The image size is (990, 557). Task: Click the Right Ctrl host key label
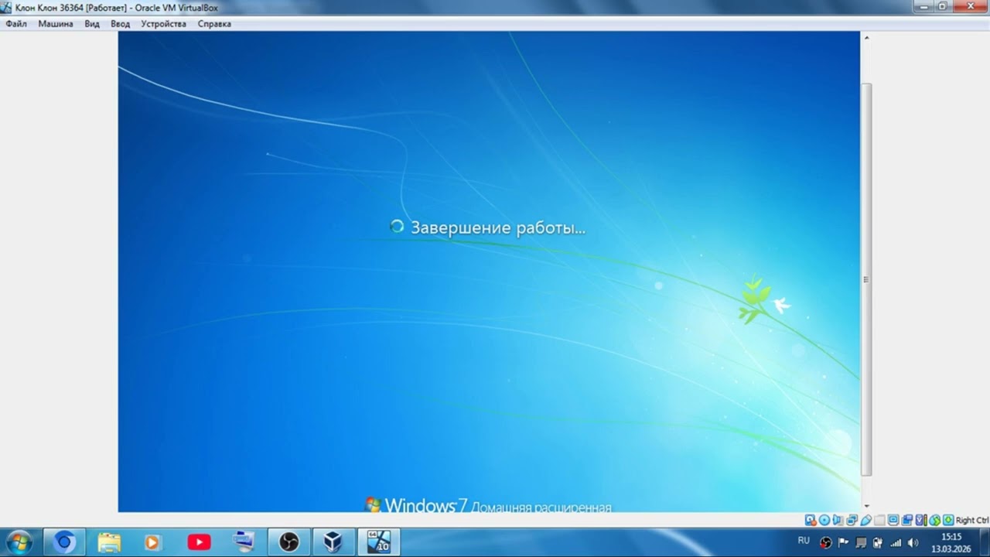click(x=972, y=521)
